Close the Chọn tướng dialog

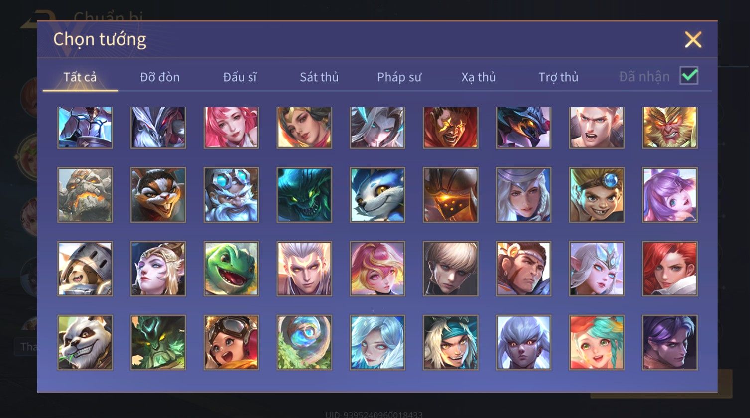point(693,39)
